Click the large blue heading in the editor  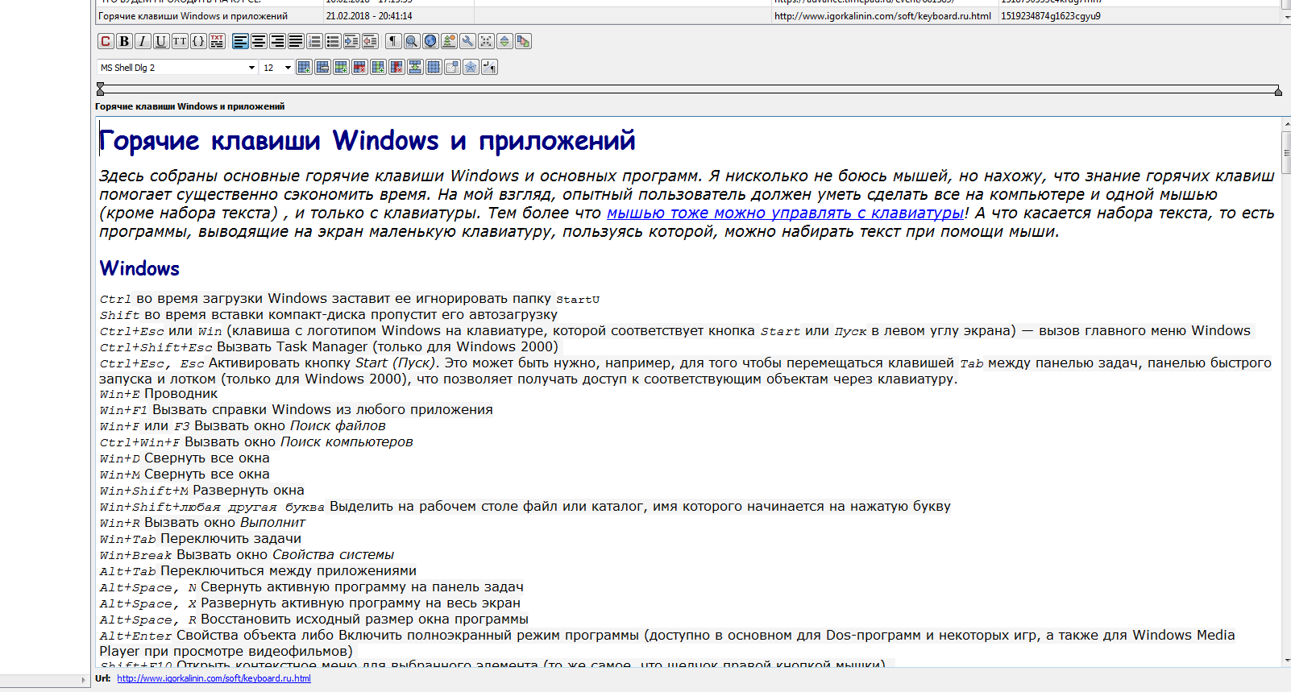click(367, 141)
